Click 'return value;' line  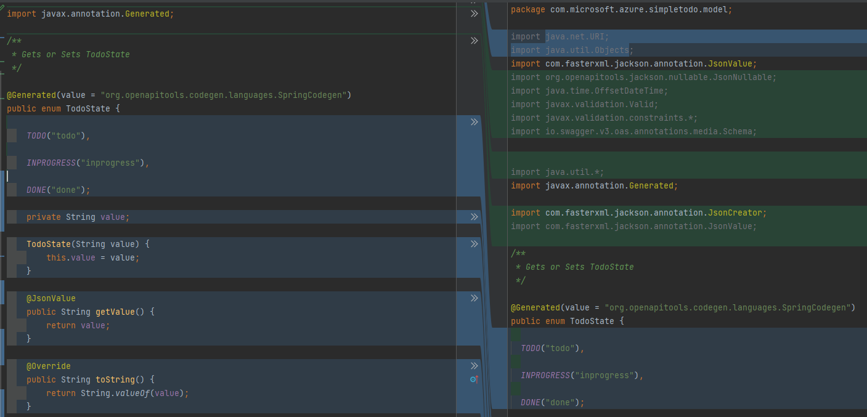point(78,325)
